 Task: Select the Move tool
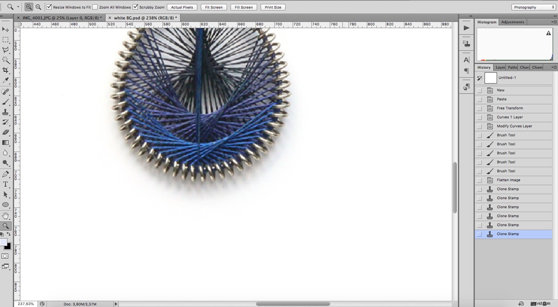tap(5, 30)
